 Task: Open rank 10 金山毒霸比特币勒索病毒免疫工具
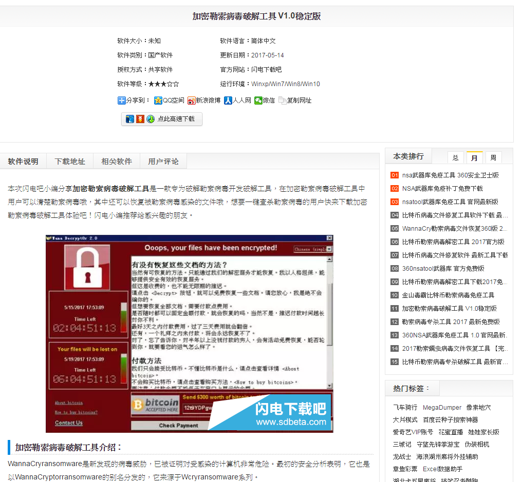(448, 295)
